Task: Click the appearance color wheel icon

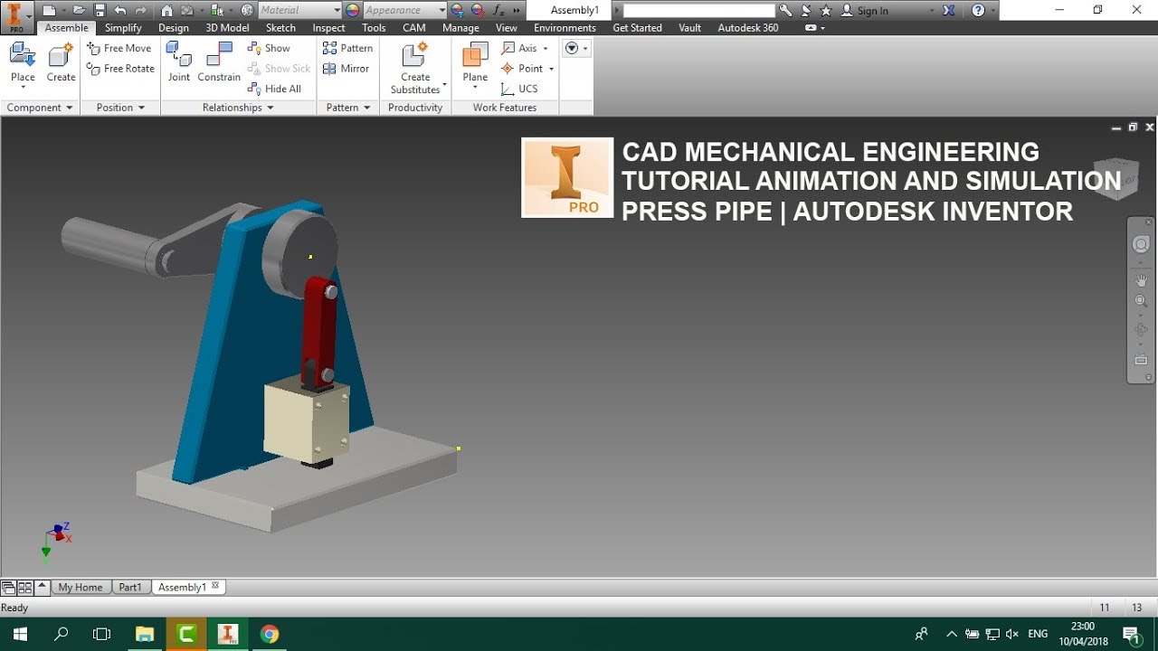Action: 352,11
